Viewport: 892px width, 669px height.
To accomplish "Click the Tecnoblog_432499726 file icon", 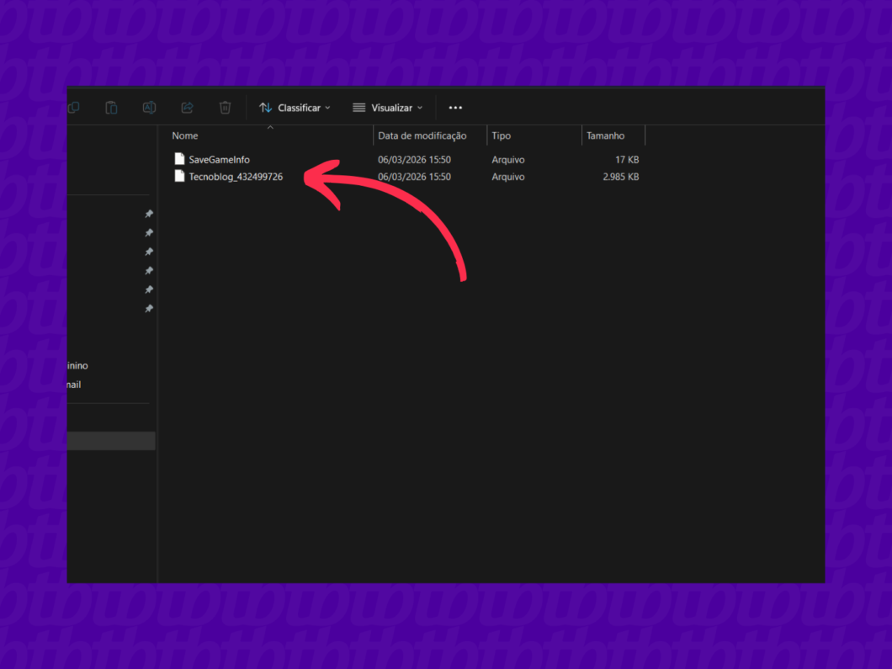I will 179,177.
